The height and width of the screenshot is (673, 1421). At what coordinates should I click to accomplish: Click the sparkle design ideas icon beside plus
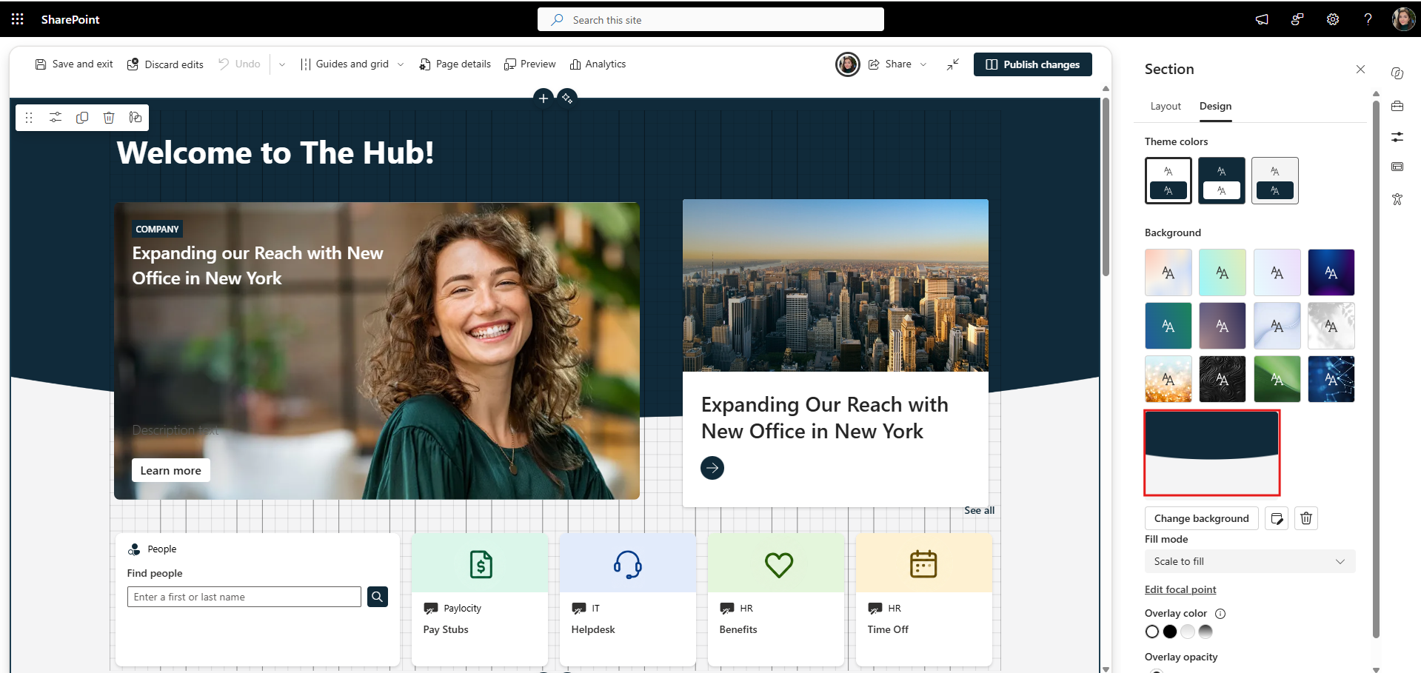(567, 98)
